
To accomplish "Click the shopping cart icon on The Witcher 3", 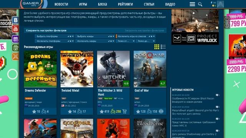I will [125, 112].
